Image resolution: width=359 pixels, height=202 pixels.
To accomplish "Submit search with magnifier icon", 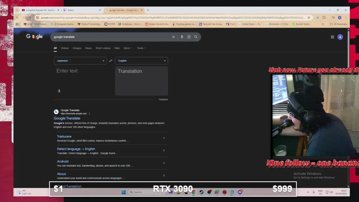I will 196,37.
